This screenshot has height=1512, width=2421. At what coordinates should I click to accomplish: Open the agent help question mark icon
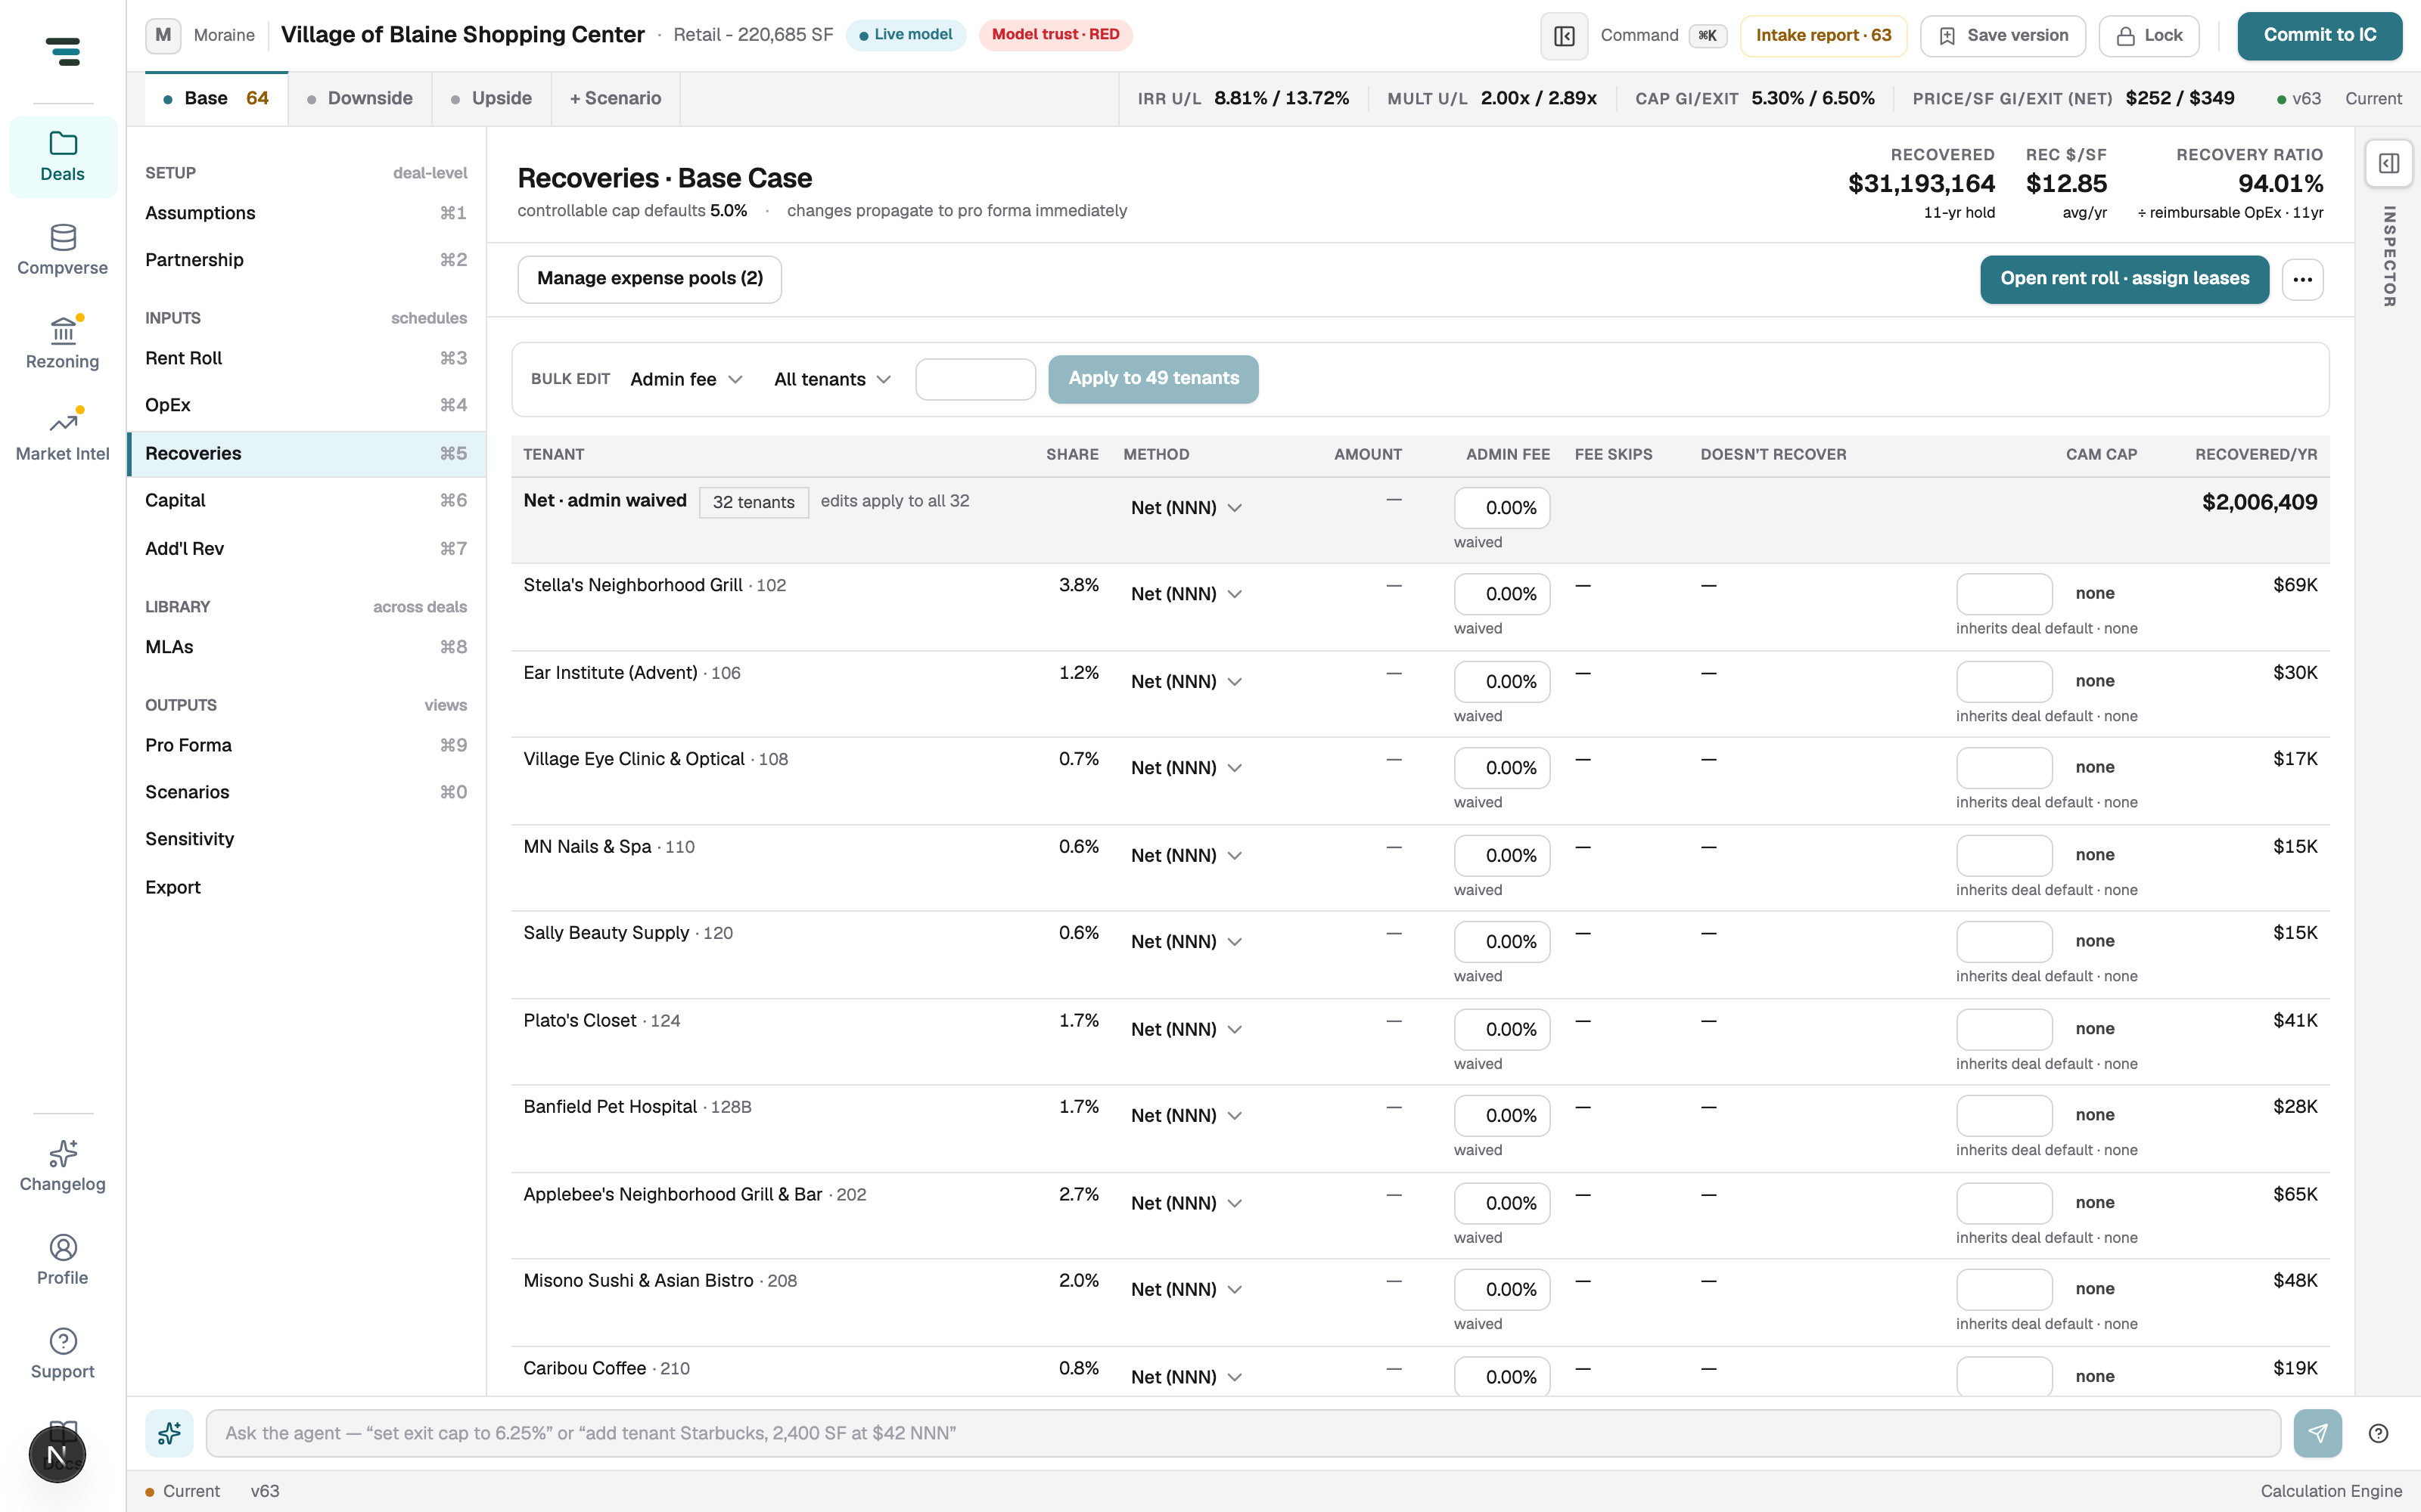coord(2379,1433)
